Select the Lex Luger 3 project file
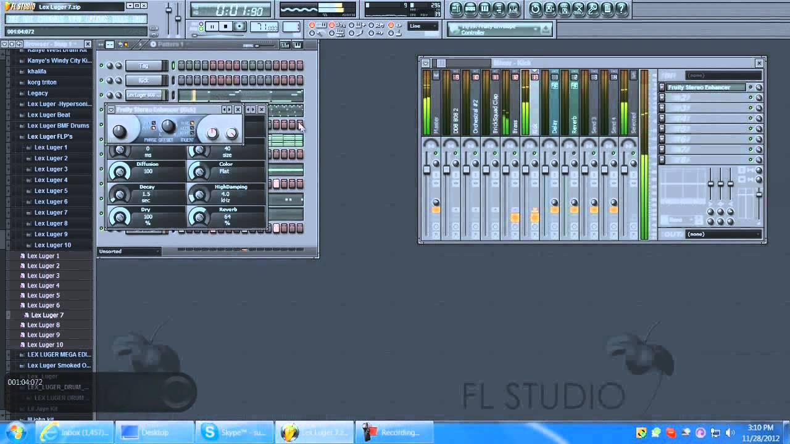 [x=43, y=276]
